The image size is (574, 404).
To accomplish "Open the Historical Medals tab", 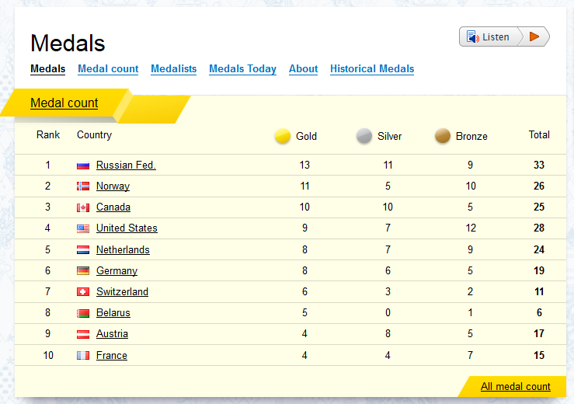I will (372, 69).
